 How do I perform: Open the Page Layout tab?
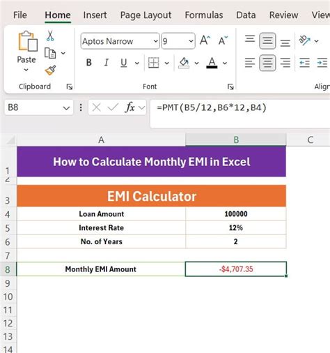click(x=146, y=15)
